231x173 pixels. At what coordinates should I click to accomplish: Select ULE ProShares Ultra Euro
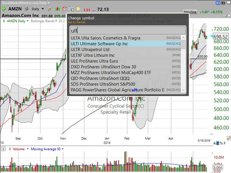tap(126, 61)
